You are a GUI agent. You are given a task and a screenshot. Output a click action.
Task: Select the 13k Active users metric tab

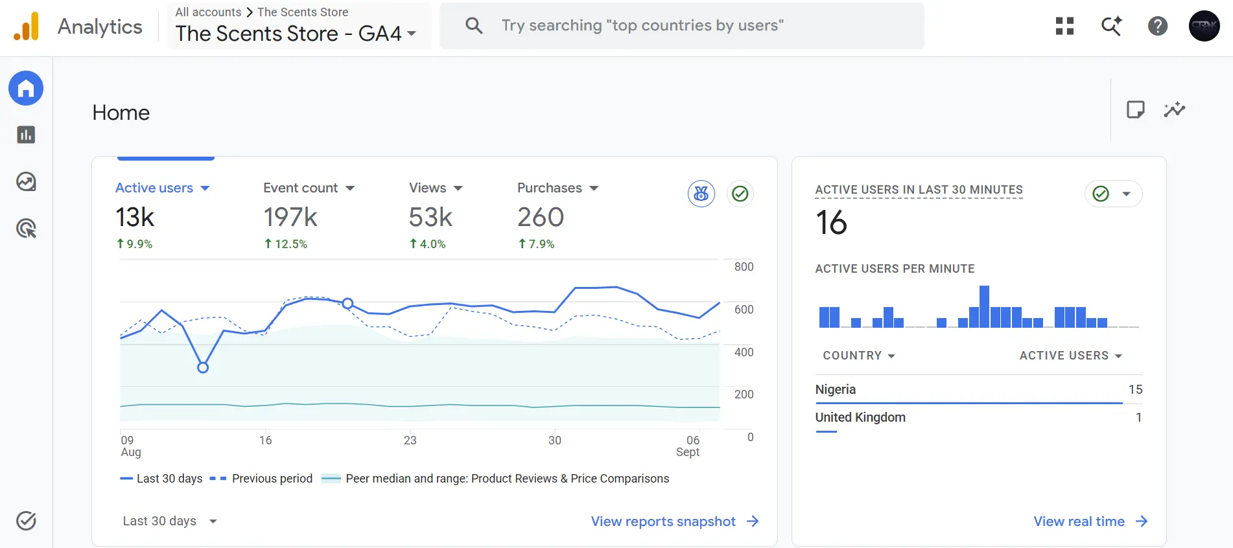point(163,216)
